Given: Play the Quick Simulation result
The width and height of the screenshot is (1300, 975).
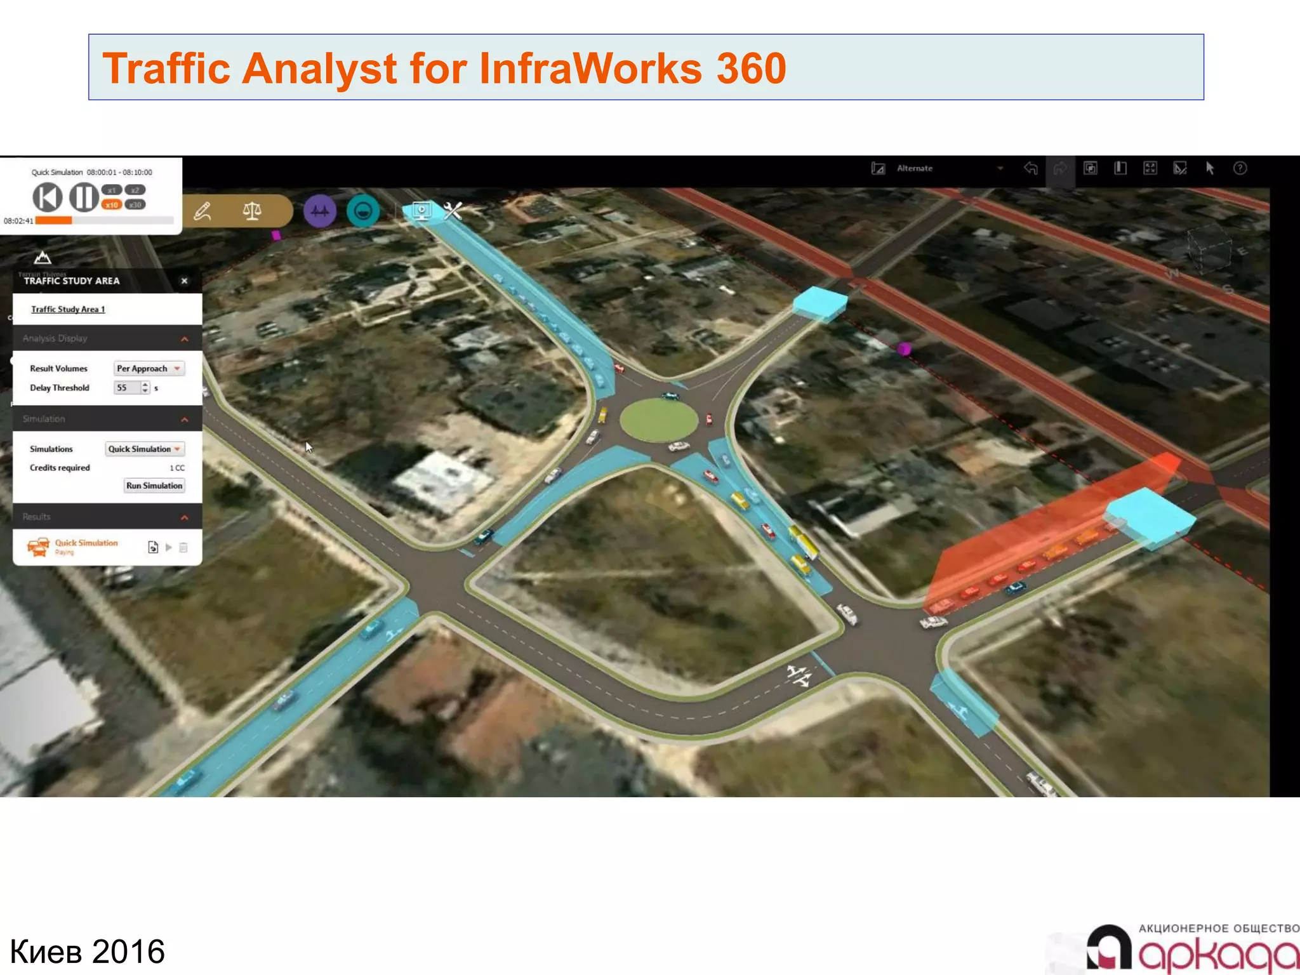Looking at the screenshot, I should (169, 547).
